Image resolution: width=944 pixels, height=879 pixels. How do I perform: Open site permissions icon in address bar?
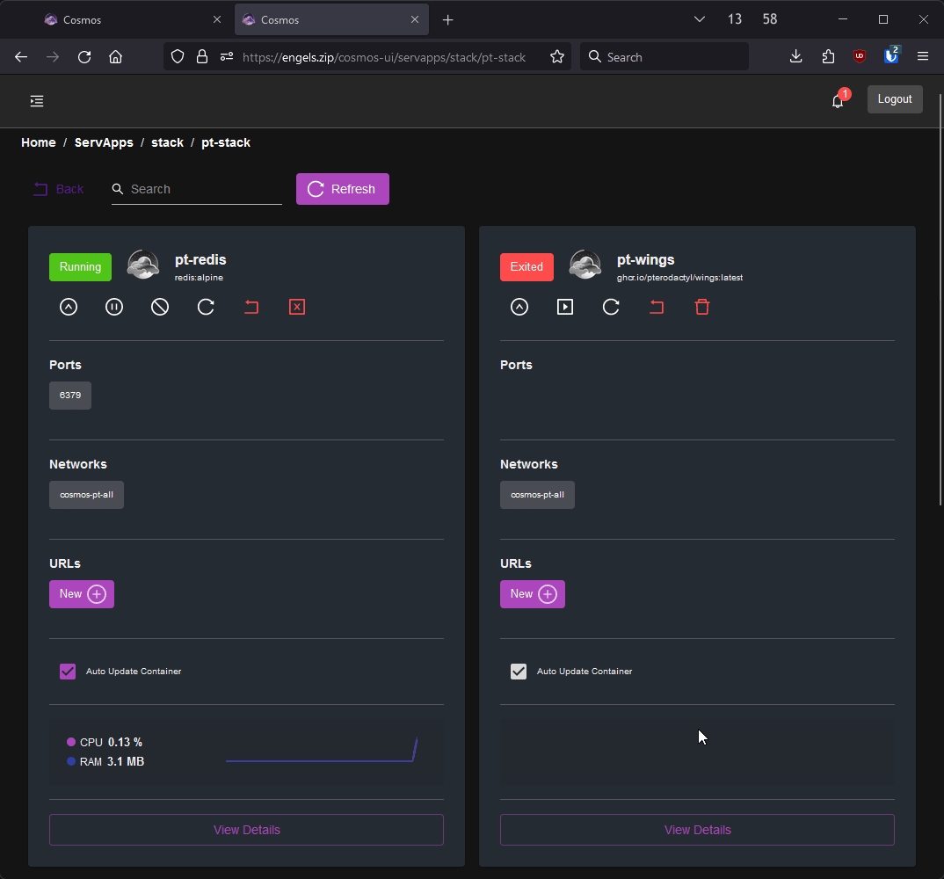tap(227, 57)
